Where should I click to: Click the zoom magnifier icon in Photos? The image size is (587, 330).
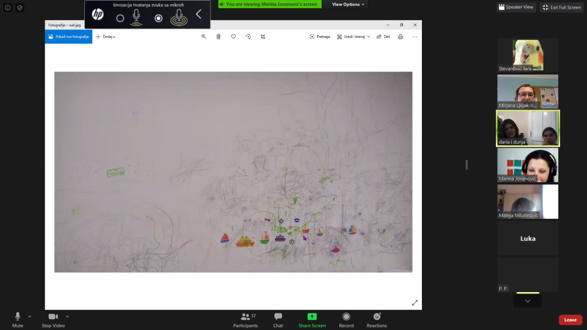(x=204, y=37)
